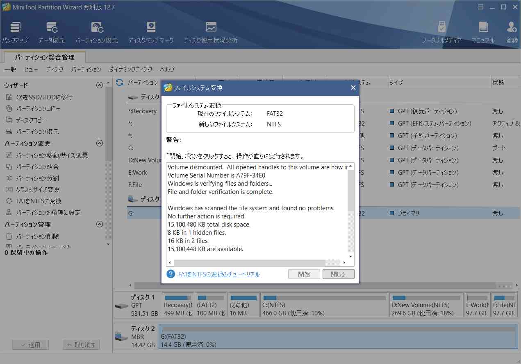
Task: Choose パーティション分割 in sidebar
Action: pyautogui.click(x=32, y=178)
